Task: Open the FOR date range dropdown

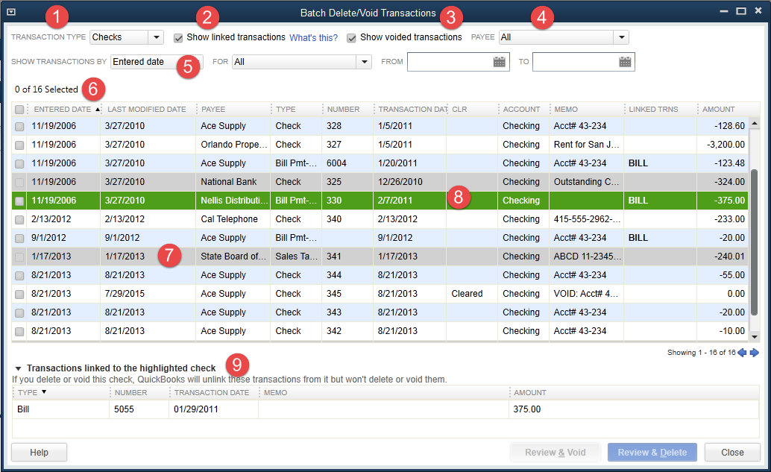Action: click(365, 61)
